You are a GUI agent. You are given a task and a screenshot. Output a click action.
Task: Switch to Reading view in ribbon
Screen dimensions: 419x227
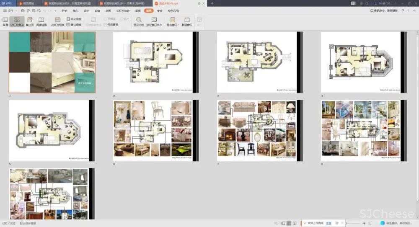pos(41,21)
